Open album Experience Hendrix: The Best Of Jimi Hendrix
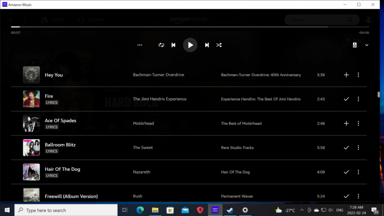This screenshot has height=216, width=384. [x=261, y=99]
